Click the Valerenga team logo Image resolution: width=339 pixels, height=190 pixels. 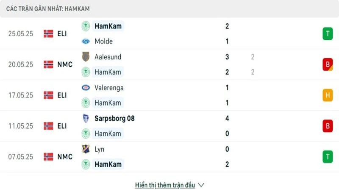86,88
